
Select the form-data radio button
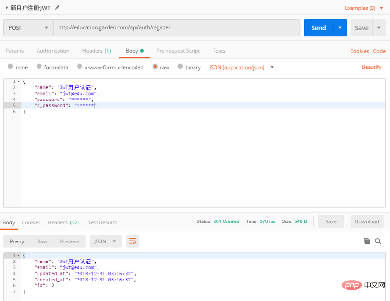coord(39,66)
